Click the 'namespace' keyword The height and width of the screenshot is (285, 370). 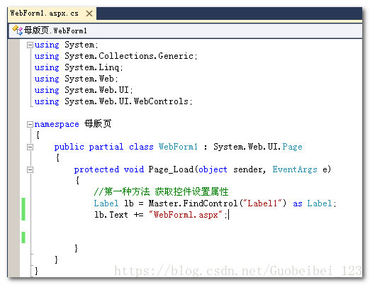click(x=57, y=124)
